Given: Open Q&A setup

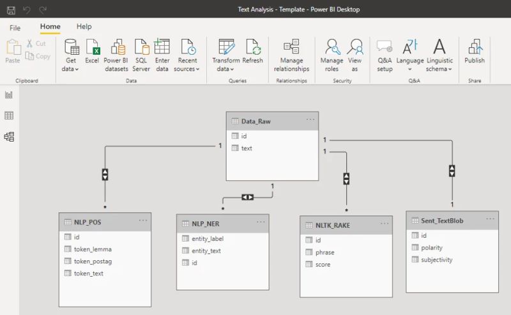Looking at the screenshot, I should coord(385,55).
